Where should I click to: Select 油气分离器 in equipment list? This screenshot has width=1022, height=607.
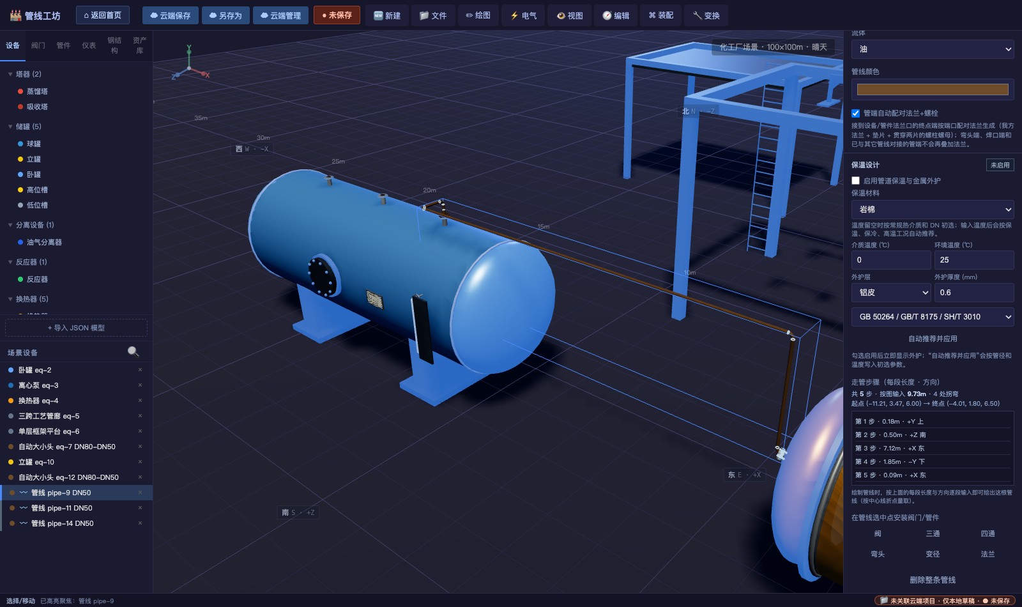(x=44, y=242)
